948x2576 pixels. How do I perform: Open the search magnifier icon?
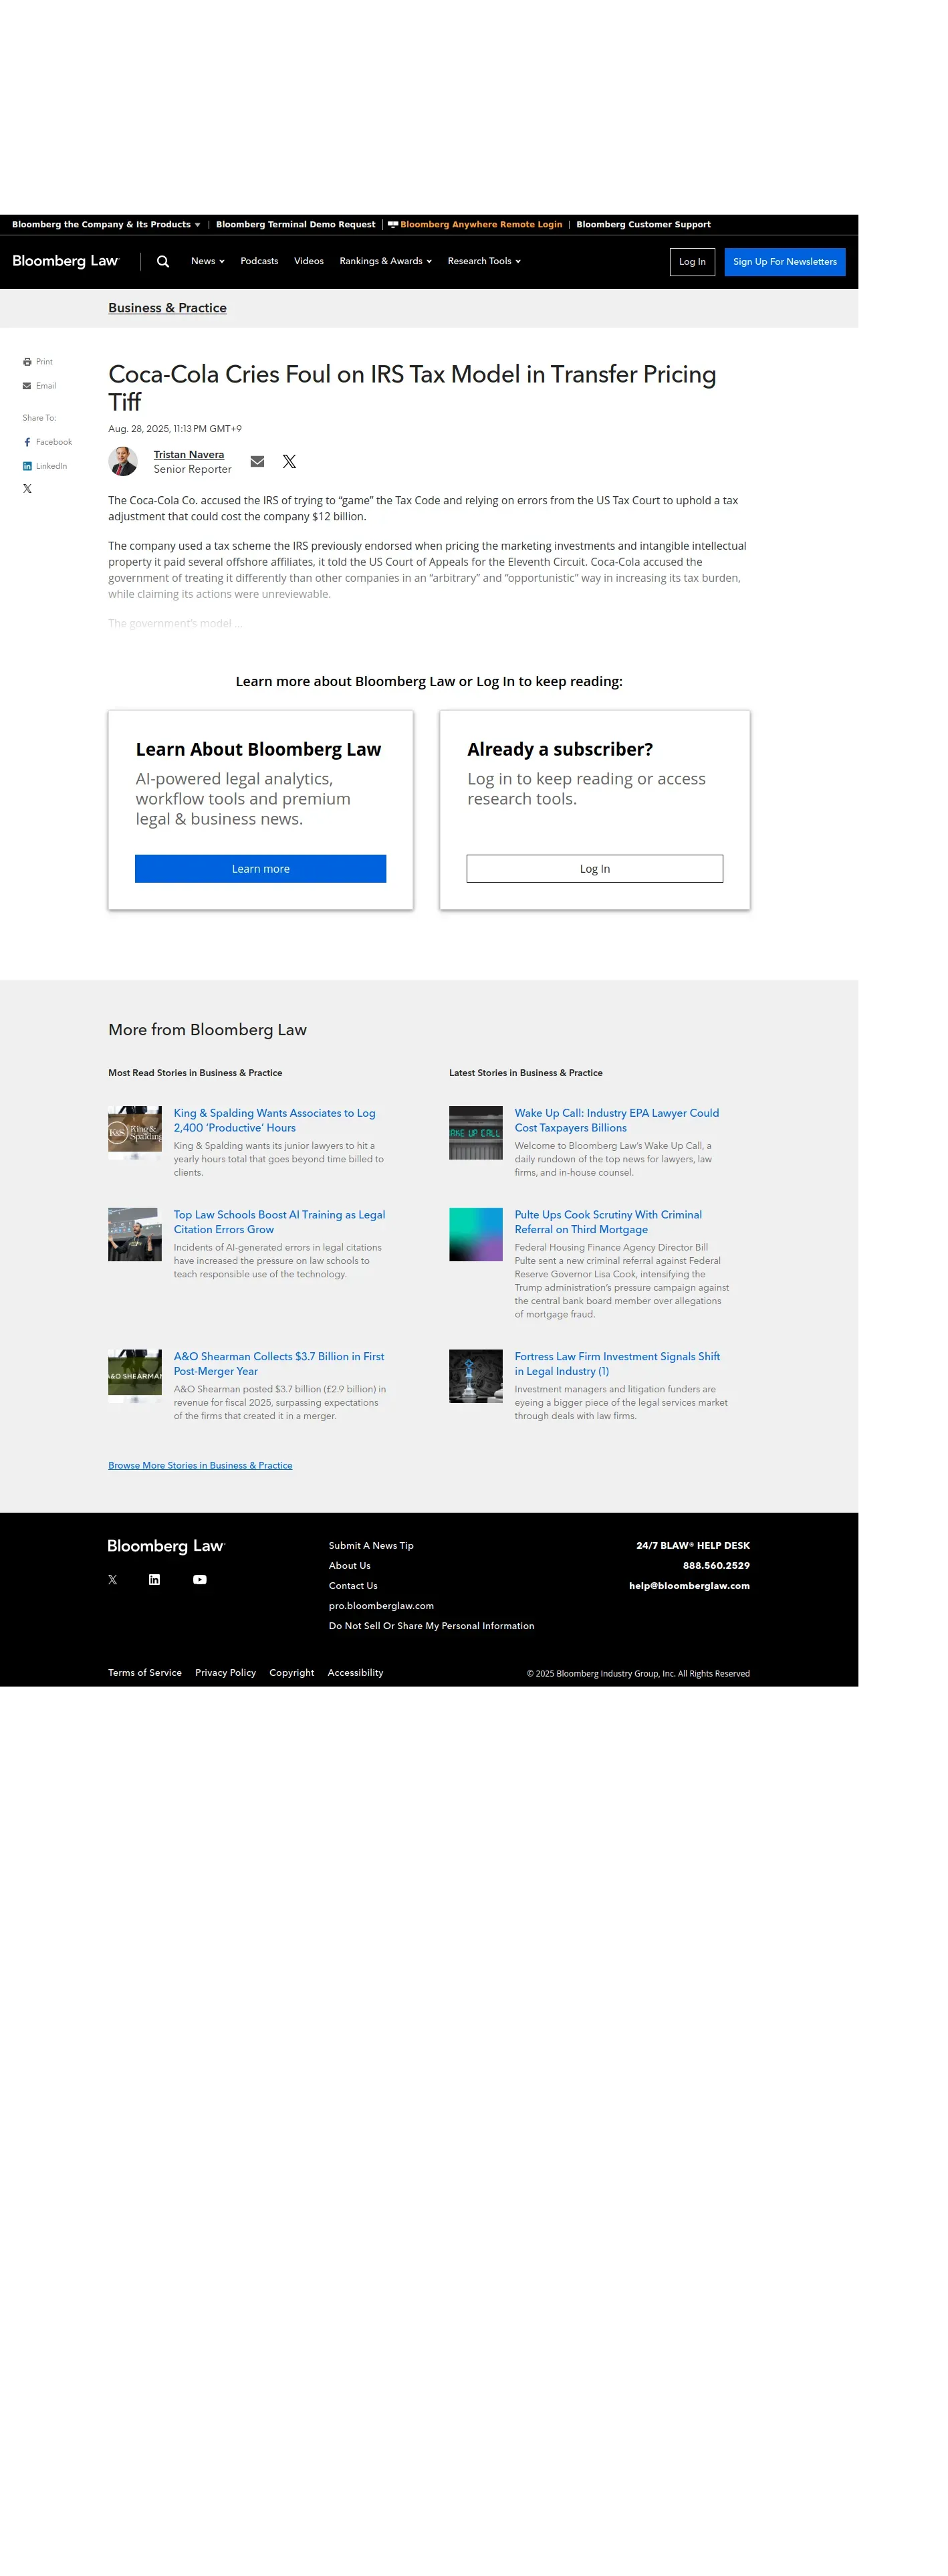coord(163,261)
